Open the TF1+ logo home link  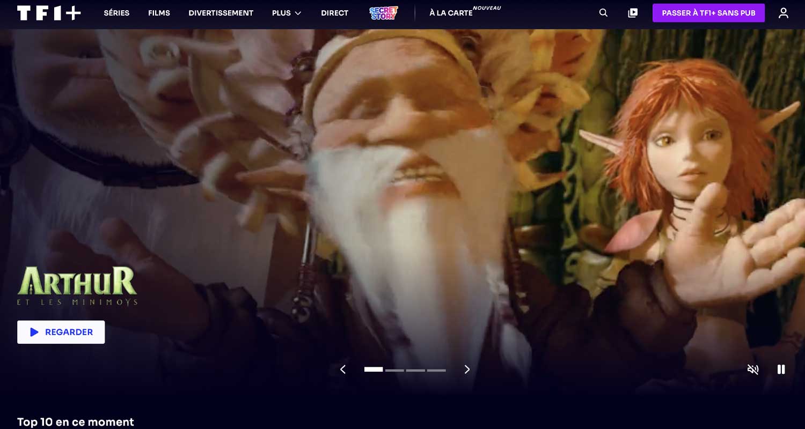(49, 13)
